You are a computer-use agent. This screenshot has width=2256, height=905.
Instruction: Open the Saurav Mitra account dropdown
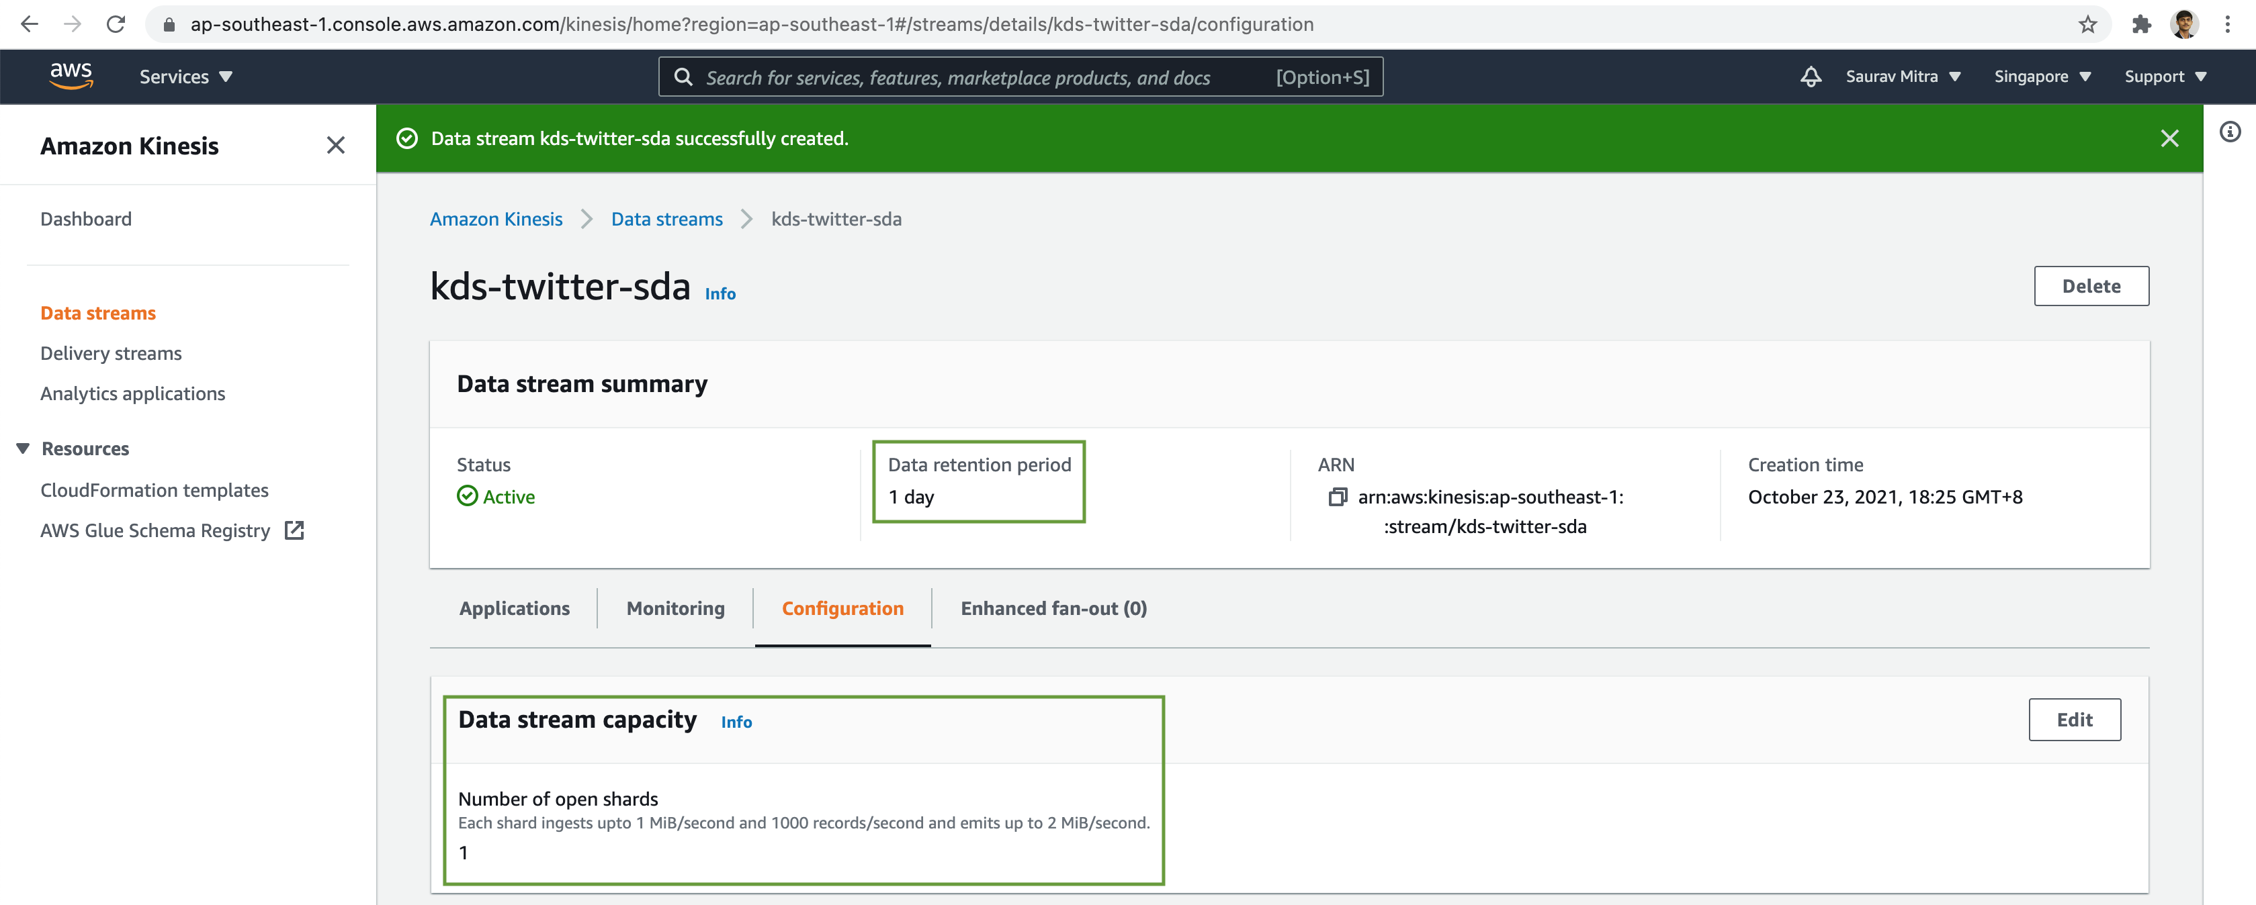click(1903, 77)
